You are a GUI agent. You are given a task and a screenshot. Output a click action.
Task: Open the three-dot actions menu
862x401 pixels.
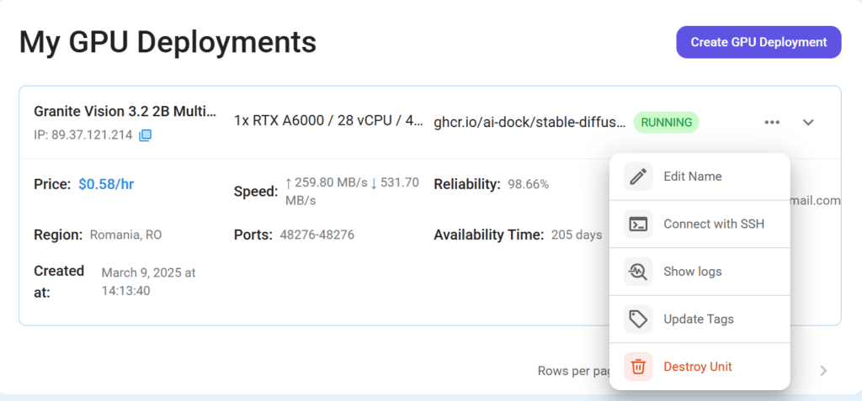click(x=772, y=123)
